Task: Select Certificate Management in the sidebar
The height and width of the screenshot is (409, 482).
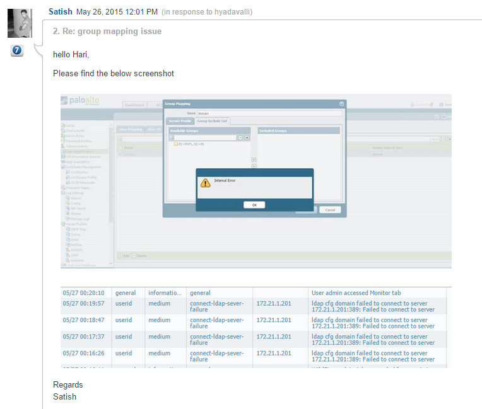Action: pyautogui.click(x=81, y=167)
